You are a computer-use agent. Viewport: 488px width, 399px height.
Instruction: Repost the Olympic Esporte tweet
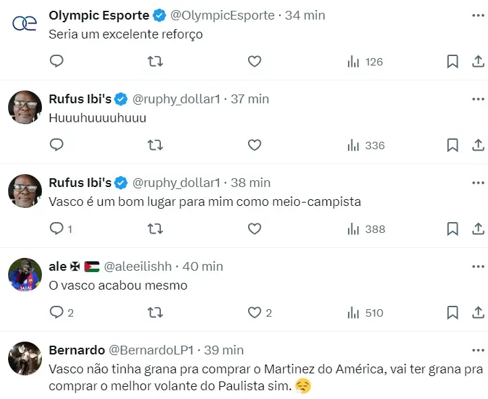[x=155, y=61]
